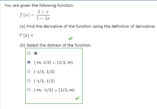This screenshot has height=109, width=157.
Task: Select the ℝ radio button
Action: (29, 53)
